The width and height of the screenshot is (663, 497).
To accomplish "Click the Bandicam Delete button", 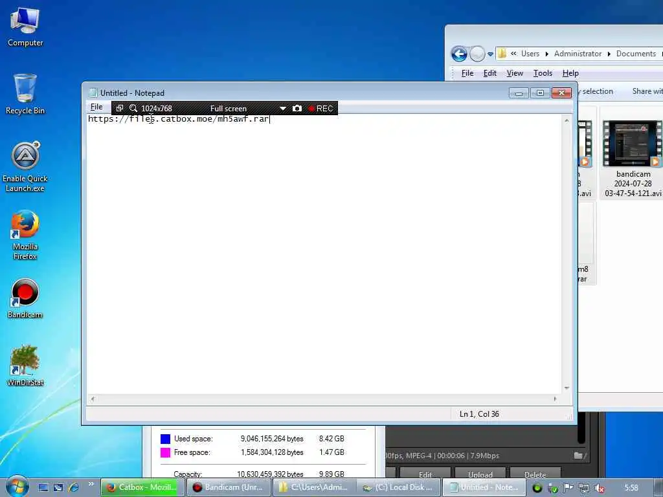I will point(535,474).
